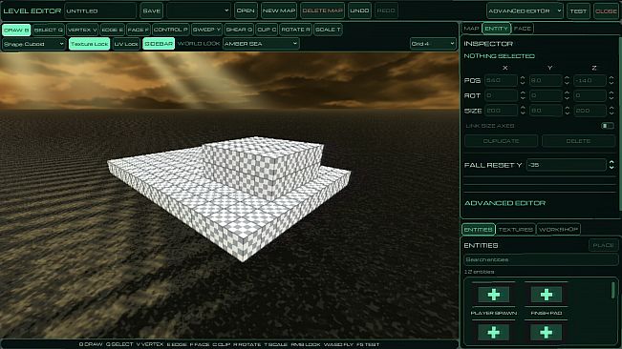The image size is (622, 349).
Task: Activate the Shear G tool
Action: [x=239, y=30]
